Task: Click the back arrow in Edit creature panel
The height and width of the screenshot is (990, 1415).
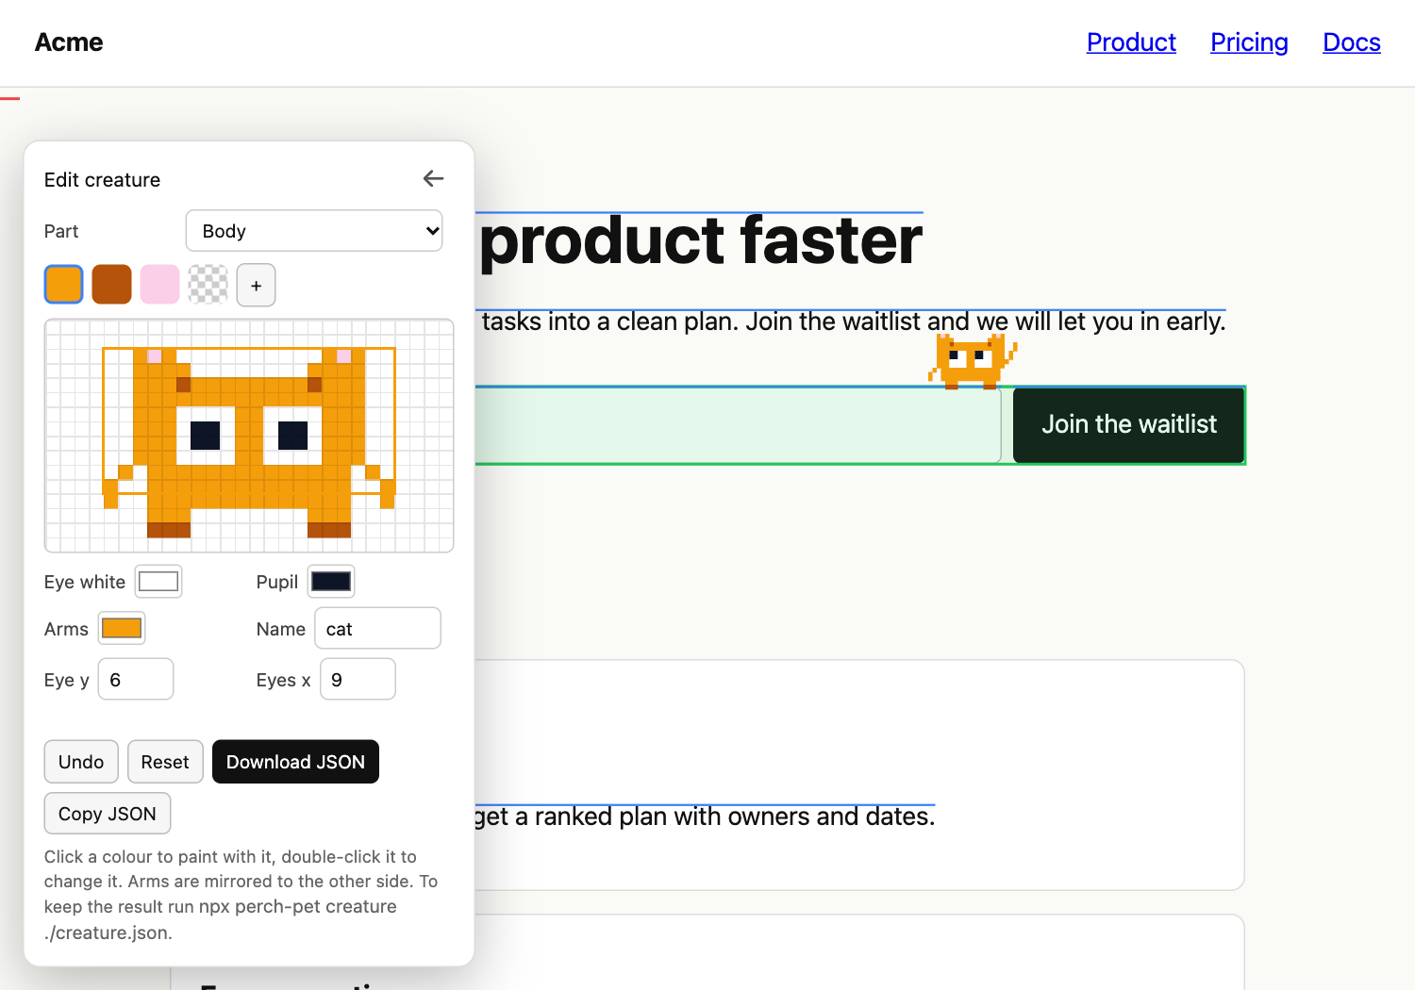Action: click(433, 178)
